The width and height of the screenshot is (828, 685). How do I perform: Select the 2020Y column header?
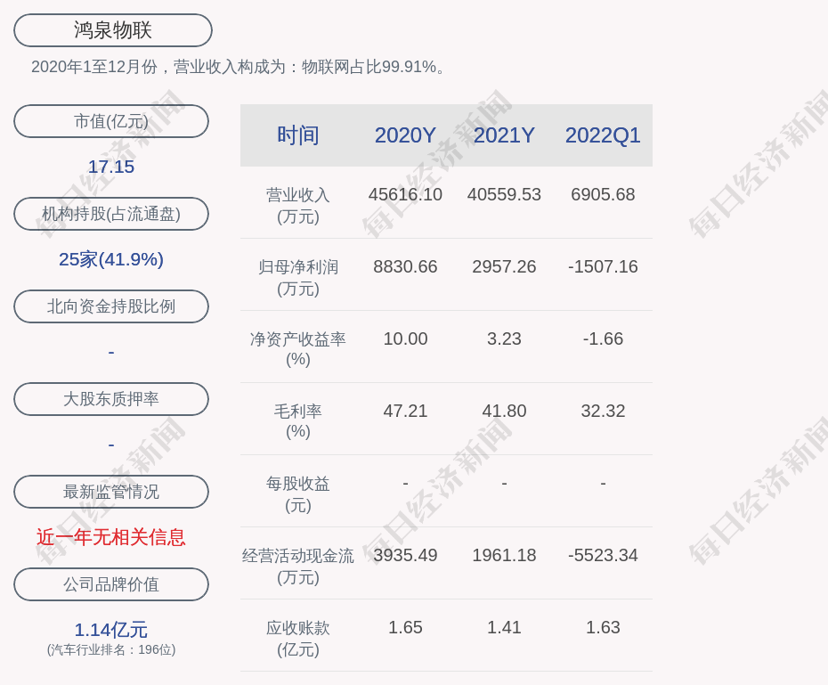coord(405,135)
